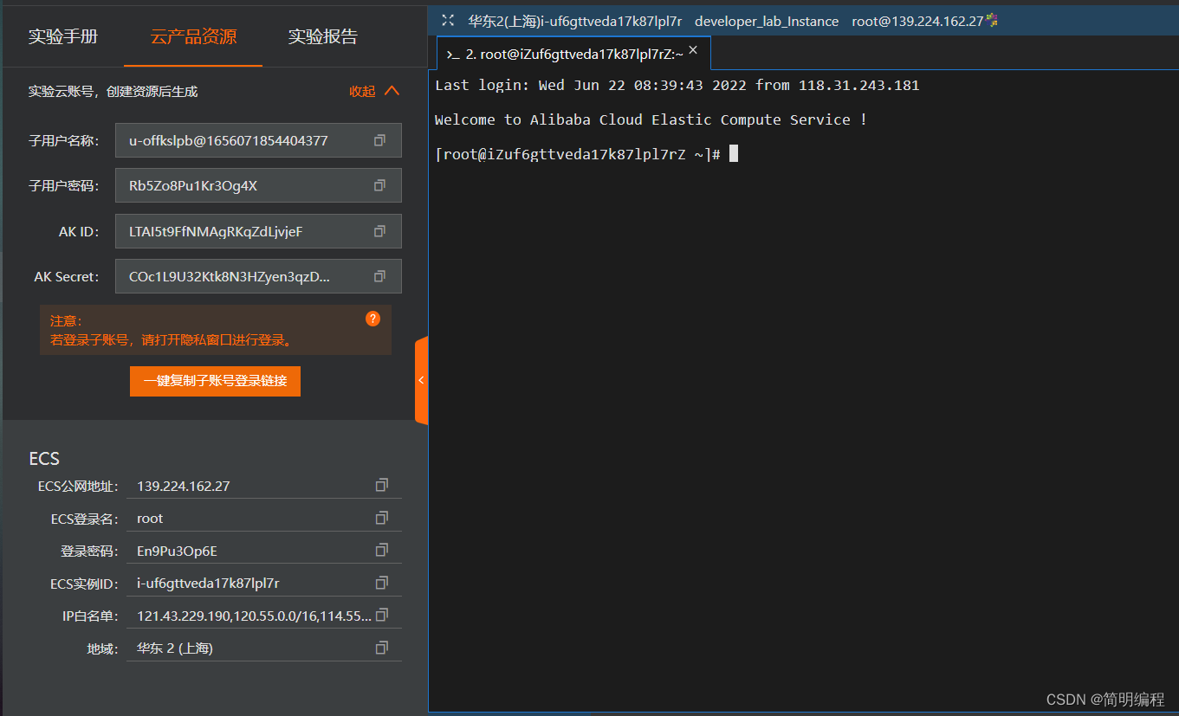Open the orange question mark help icon
Screen dimensions: 1179x716
click(x=372, y=319)
